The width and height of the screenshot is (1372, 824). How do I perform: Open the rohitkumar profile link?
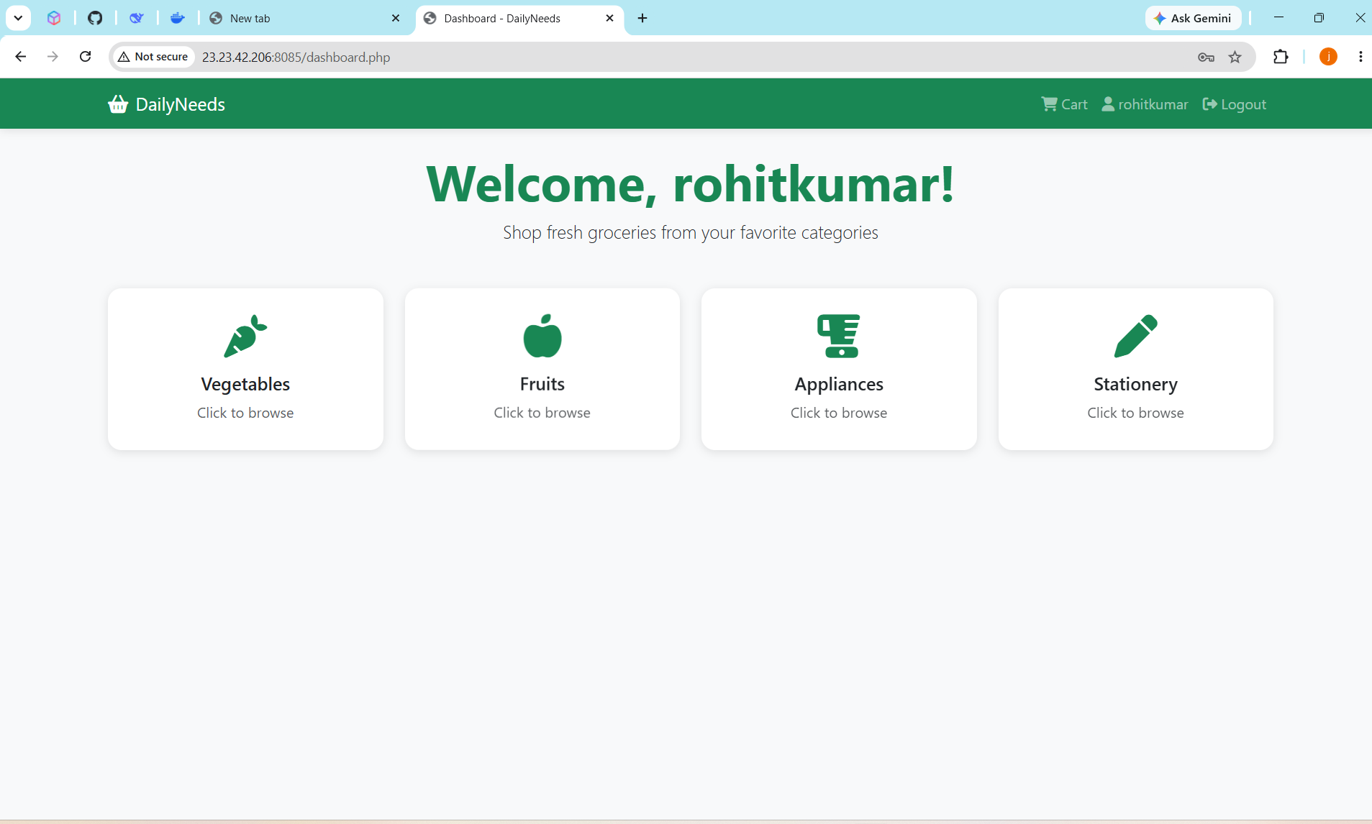(1145, 104)
